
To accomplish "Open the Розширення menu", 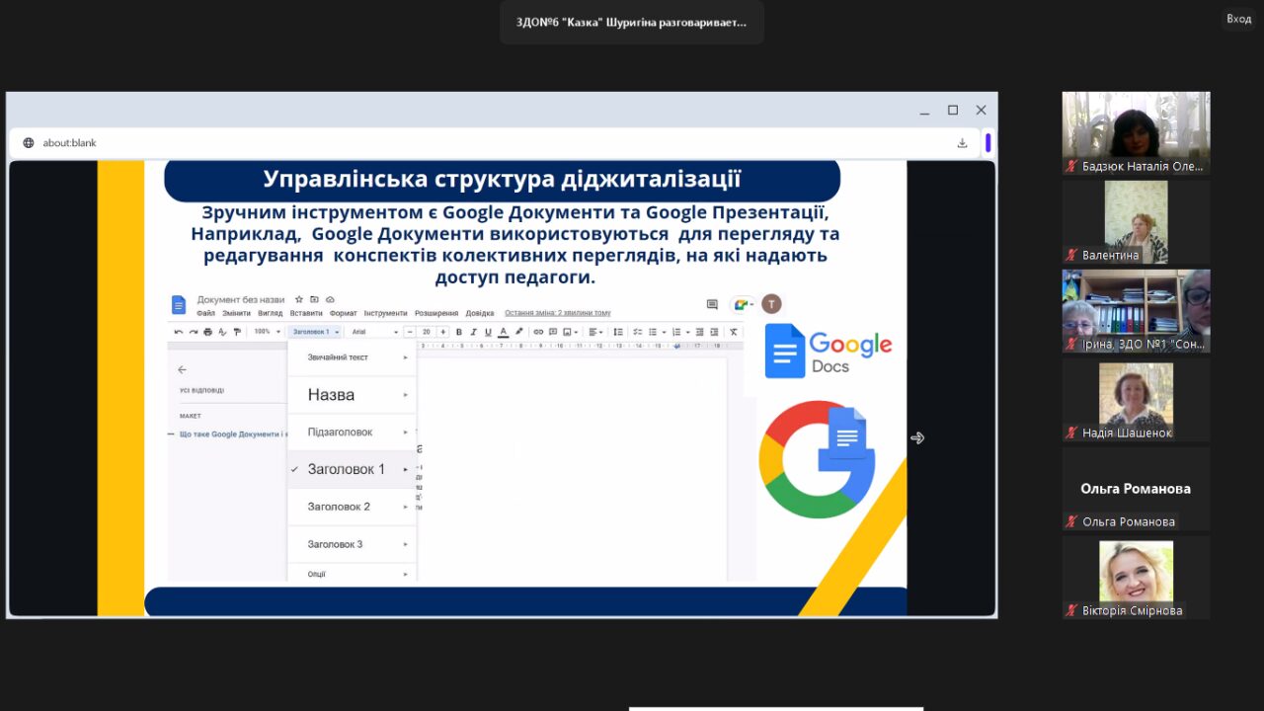I will click(x=436, y=313).
